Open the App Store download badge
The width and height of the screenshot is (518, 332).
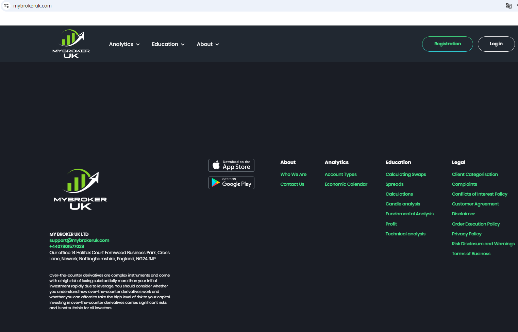click(231, 165)
